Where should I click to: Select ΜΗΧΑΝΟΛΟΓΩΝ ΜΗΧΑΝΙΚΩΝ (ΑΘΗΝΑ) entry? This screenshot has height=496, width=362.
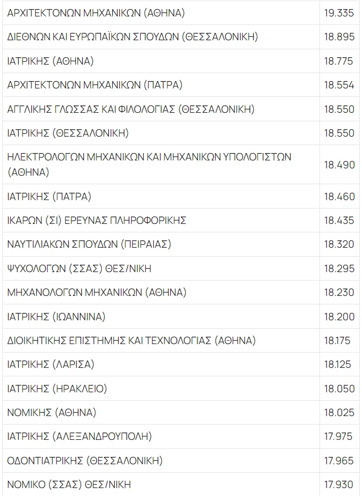pyautogui.click(x=96, y=292)
